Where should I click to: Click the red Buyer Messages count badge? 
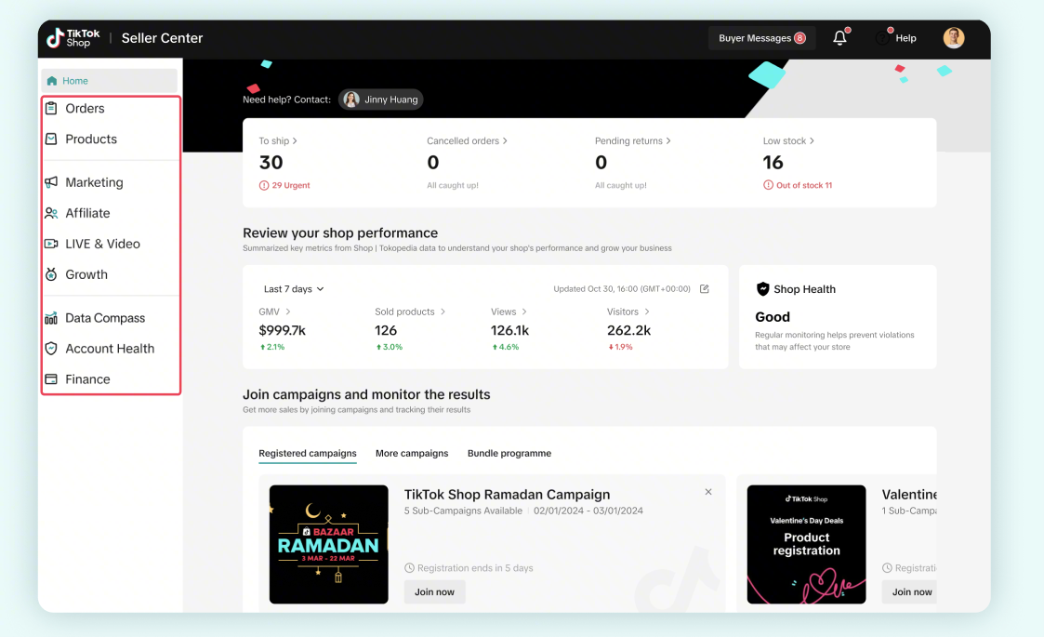[800, 38]
